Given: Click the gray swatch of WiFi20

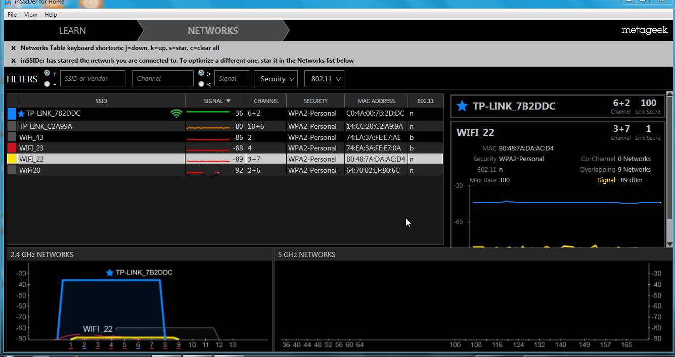Looking at the screenshot, I should pyautogui.click(x=12, y=170).
